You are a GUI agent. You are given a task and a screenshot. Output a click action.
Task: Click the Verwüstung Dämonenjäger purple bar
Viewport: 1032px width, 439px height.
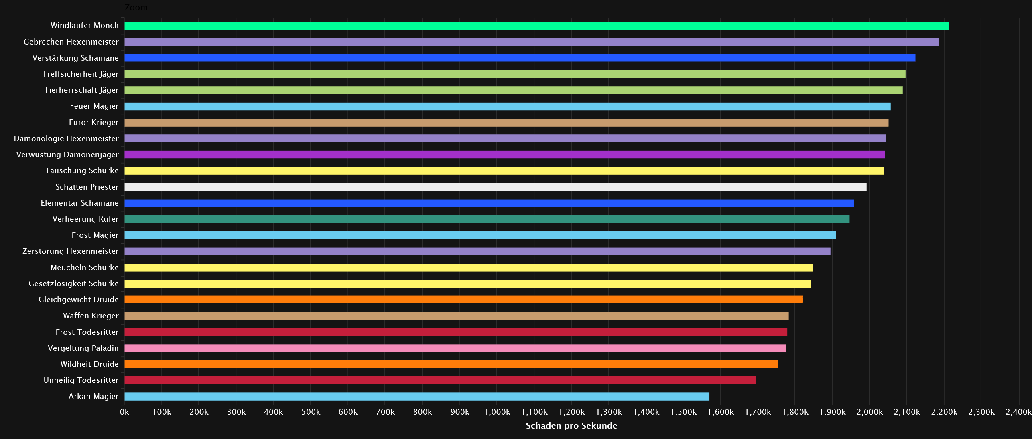click(505, 154)
